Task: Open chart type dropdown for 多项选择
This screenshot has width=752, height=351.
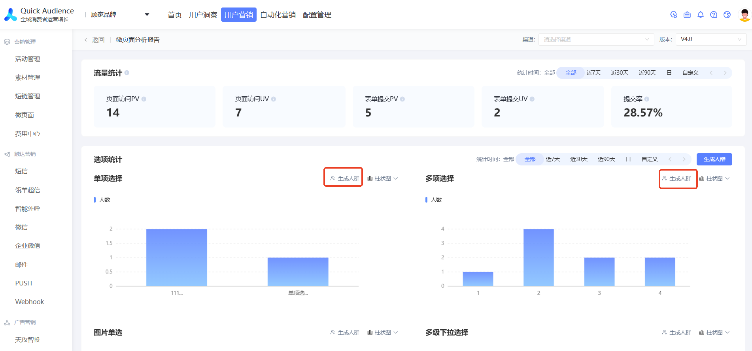Action: (714, 178)
